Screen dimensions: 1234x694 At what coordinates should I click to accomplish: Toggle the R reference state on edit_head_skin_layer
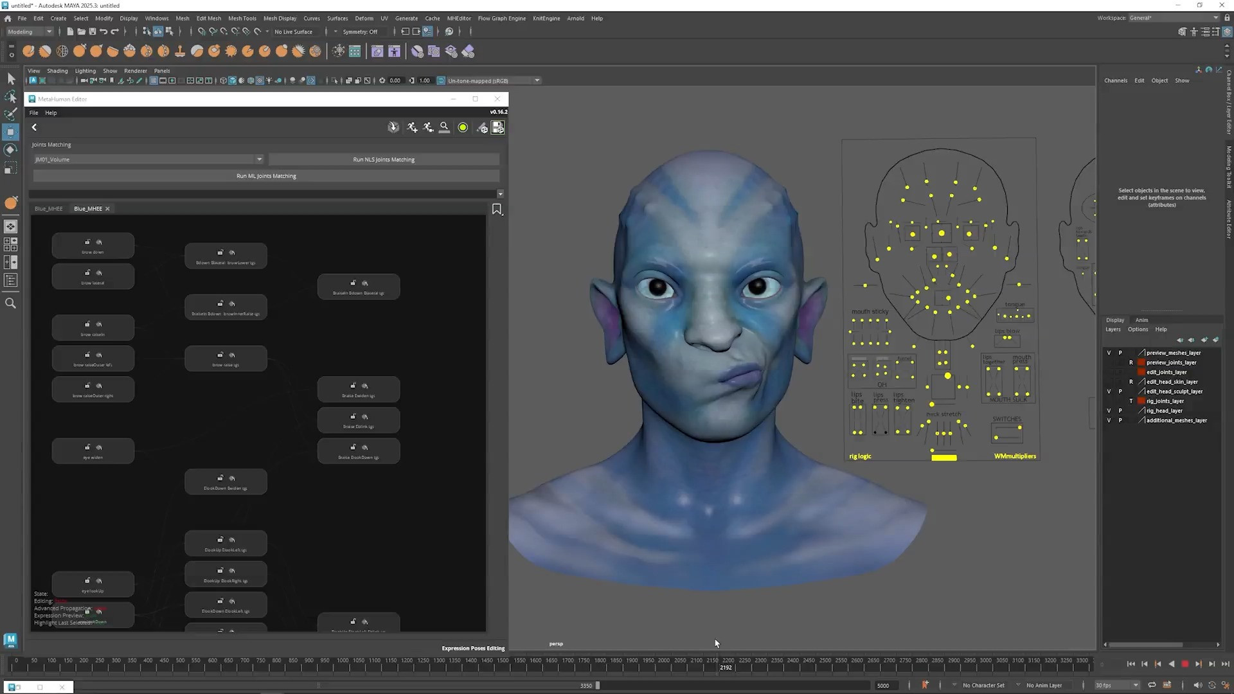[x=1131, y=382]
